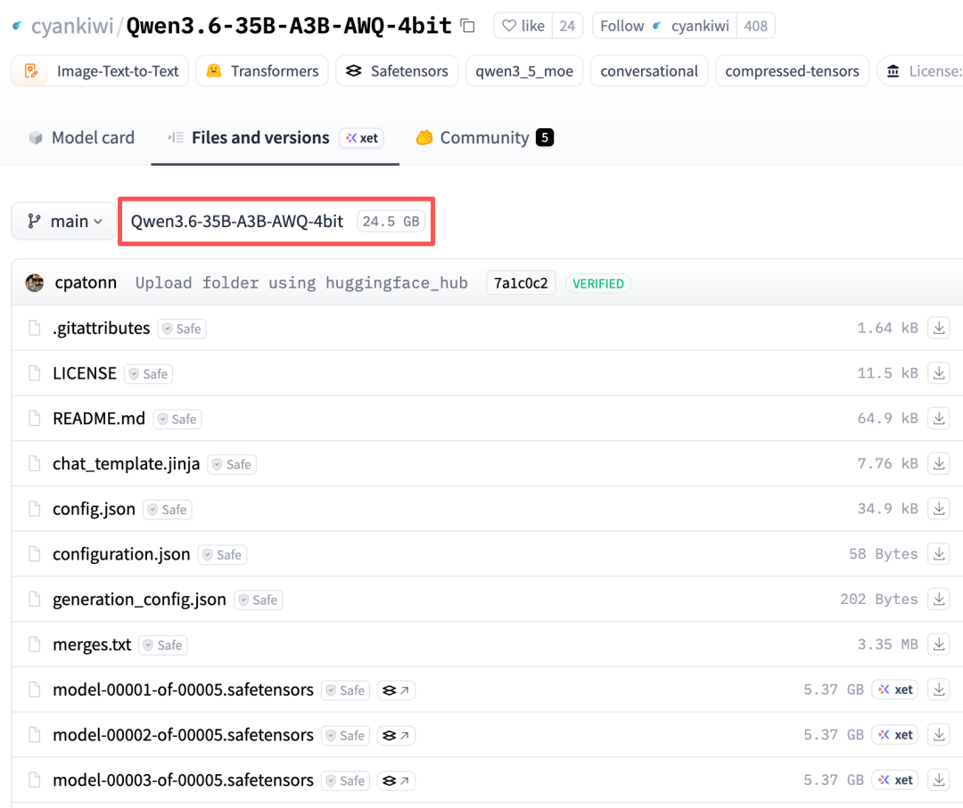Image resolution: width=963 pixels, height=808 pixels.
Task: Open the README.md file
Action: point(99,419)
